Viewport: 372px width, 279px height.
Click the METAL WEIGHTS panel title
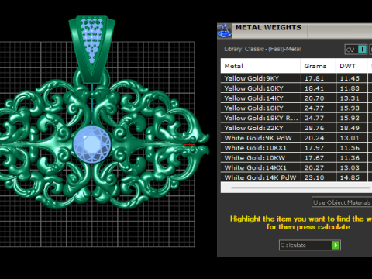click(268, 27)
